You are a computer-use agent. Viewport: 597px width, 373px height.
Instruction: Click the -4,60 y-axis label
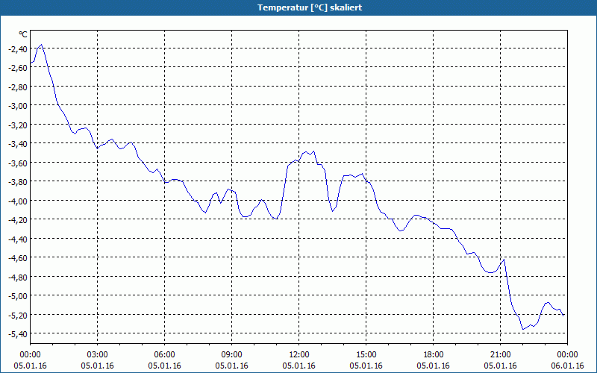[17, 257]
